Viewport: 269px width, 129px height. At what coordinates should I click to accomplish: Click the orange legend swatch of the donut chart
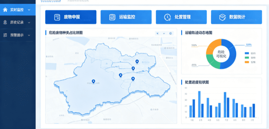(247, 62)
